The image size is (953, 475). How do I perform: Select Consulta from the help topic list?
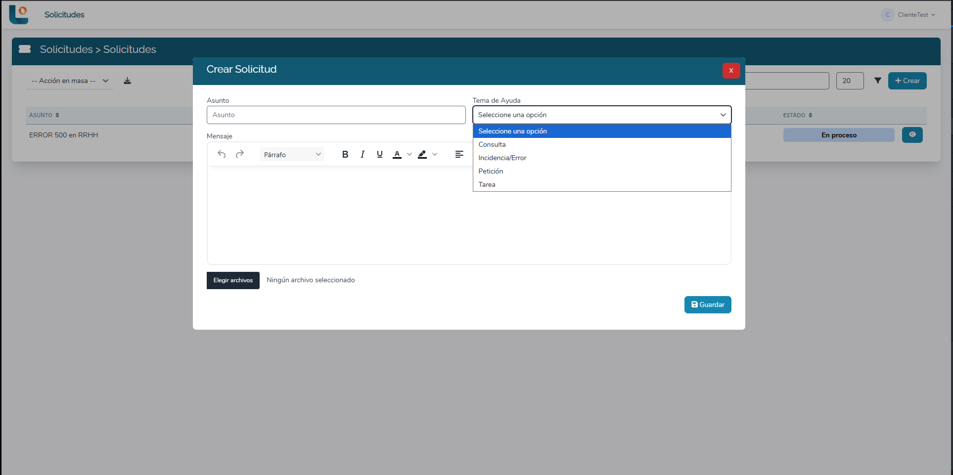(x=492, y=144)
